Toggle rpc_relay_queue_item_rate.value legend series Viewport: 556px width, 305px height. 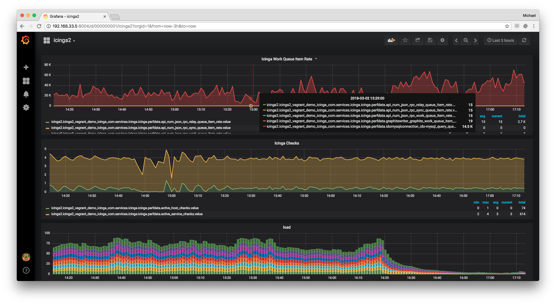pyautogui.click(x=141, y=122)
